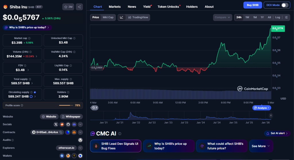Open the GitHub social icon
This screenshot has height=160, width=294.
coord(68,125)
